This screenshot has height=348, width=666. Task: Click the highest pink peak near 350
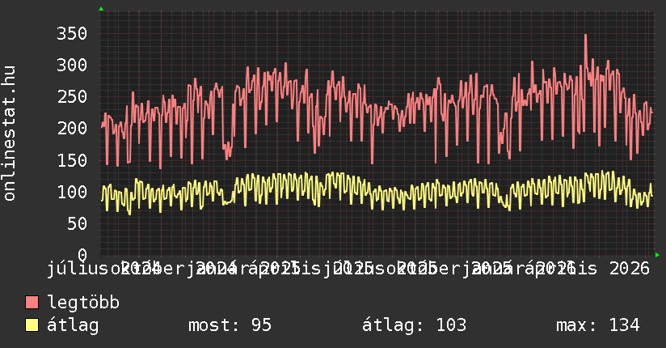coord(586,36)
